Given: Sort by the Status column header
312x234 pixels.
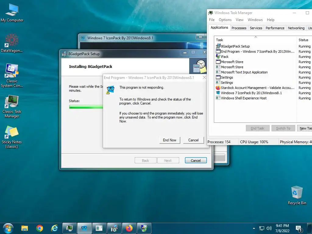Looking at the screenshot, I should pos(304,40).
